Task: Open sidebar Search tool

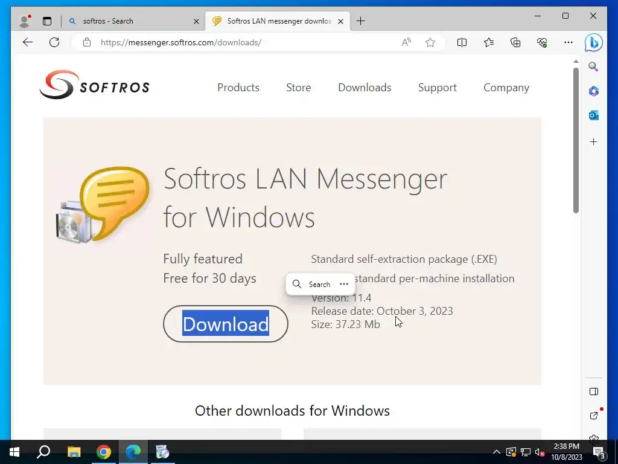Action: coord(594,66)
